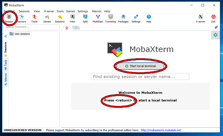Open the Tunneling toolbar icon

tap(110, 19)
